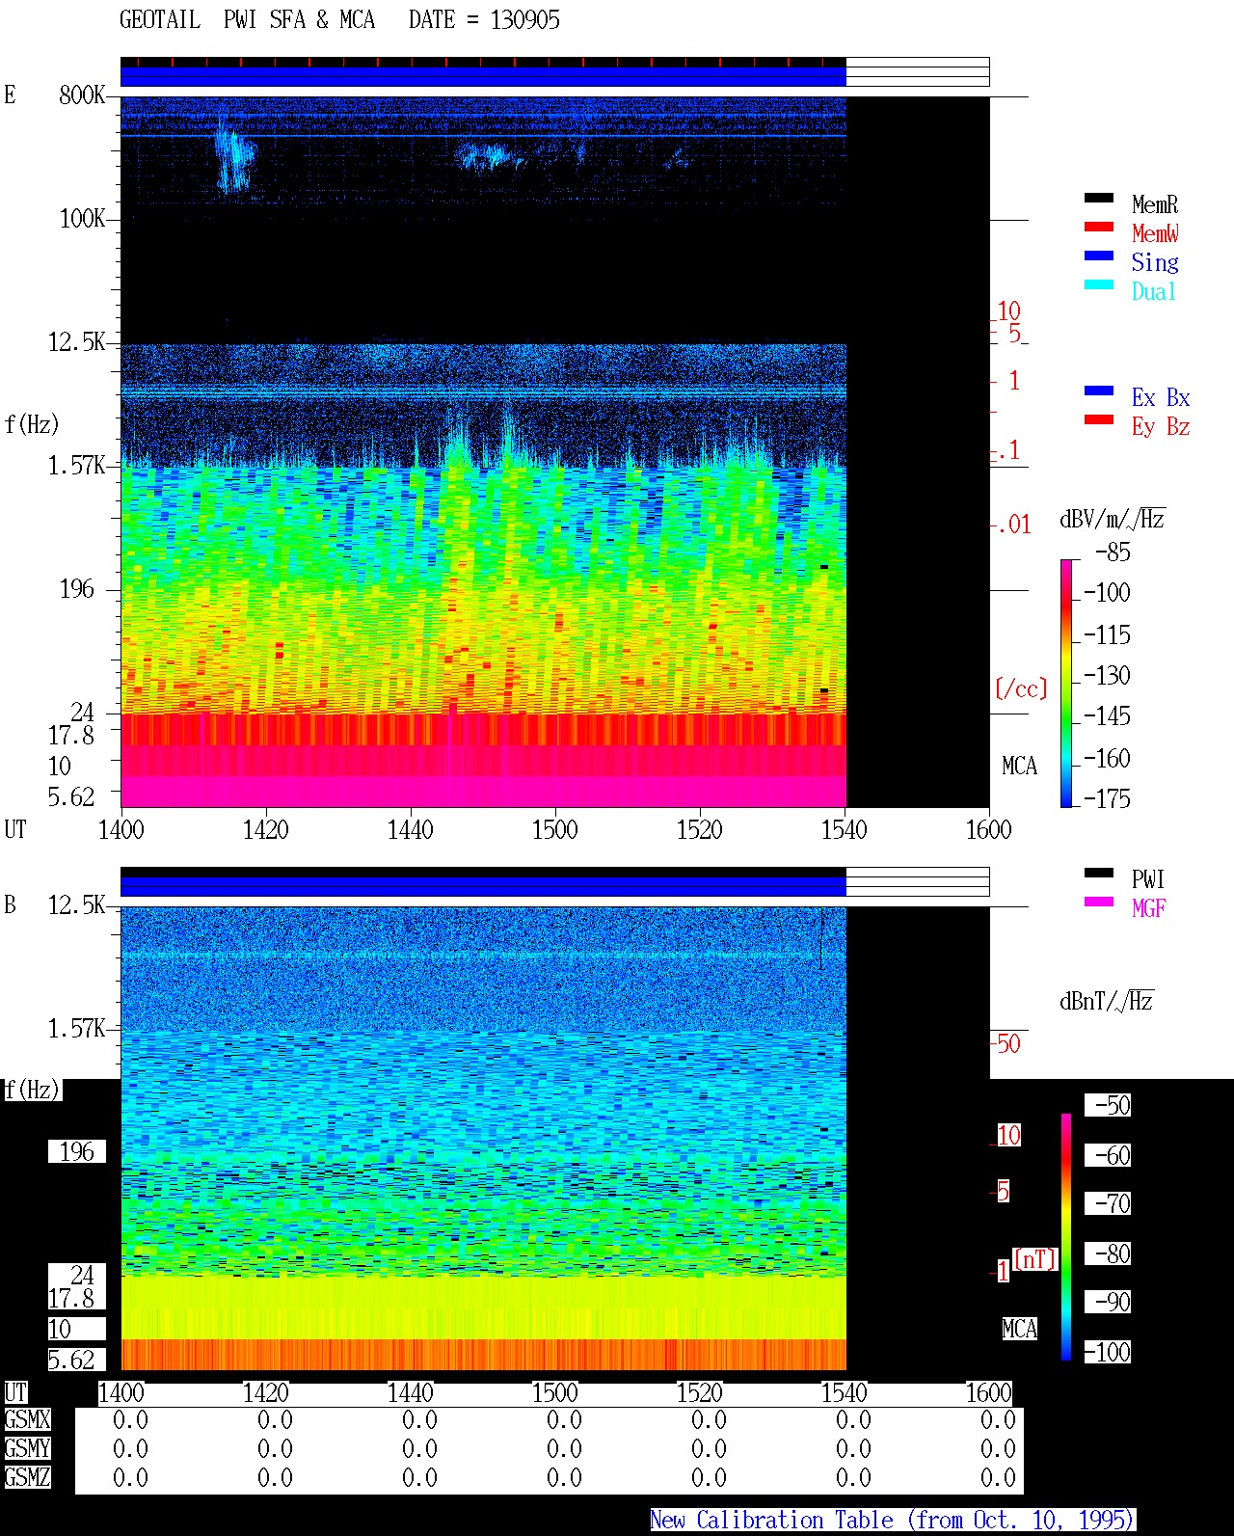
Task: Click the "MemW" legend label
Action: [x=1155, y=233]
